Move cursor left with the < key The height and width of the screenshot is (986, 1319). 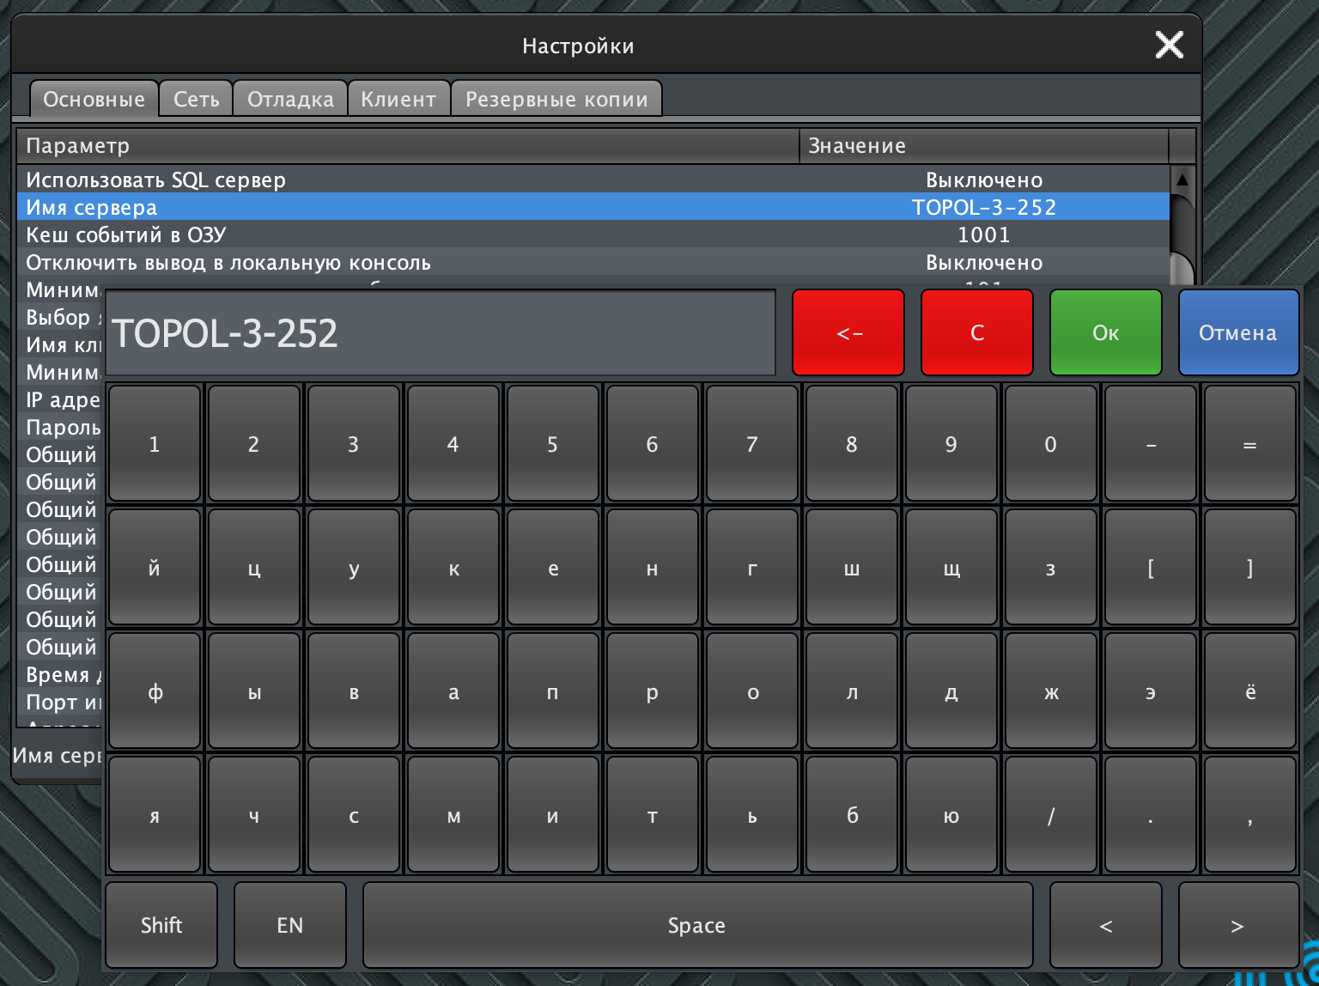1105,925
